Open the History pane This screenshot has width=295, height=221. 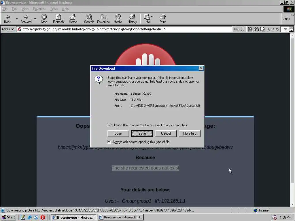[x=132, y=19]
